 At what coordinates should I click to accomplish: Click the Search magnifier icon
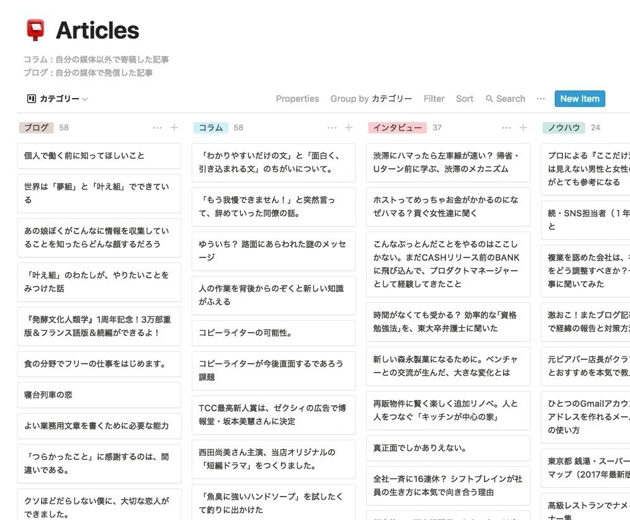pos(490,99)
